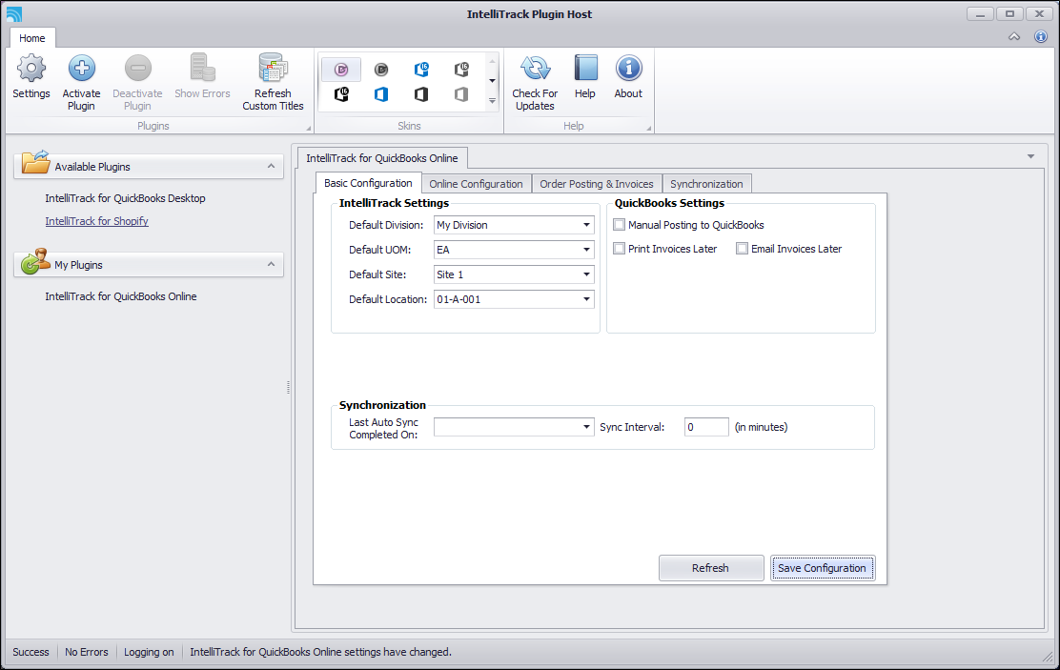Select the blue Office 16 skin icon
This screenshot has width=1060, height=670.
[x=421, y=69]
